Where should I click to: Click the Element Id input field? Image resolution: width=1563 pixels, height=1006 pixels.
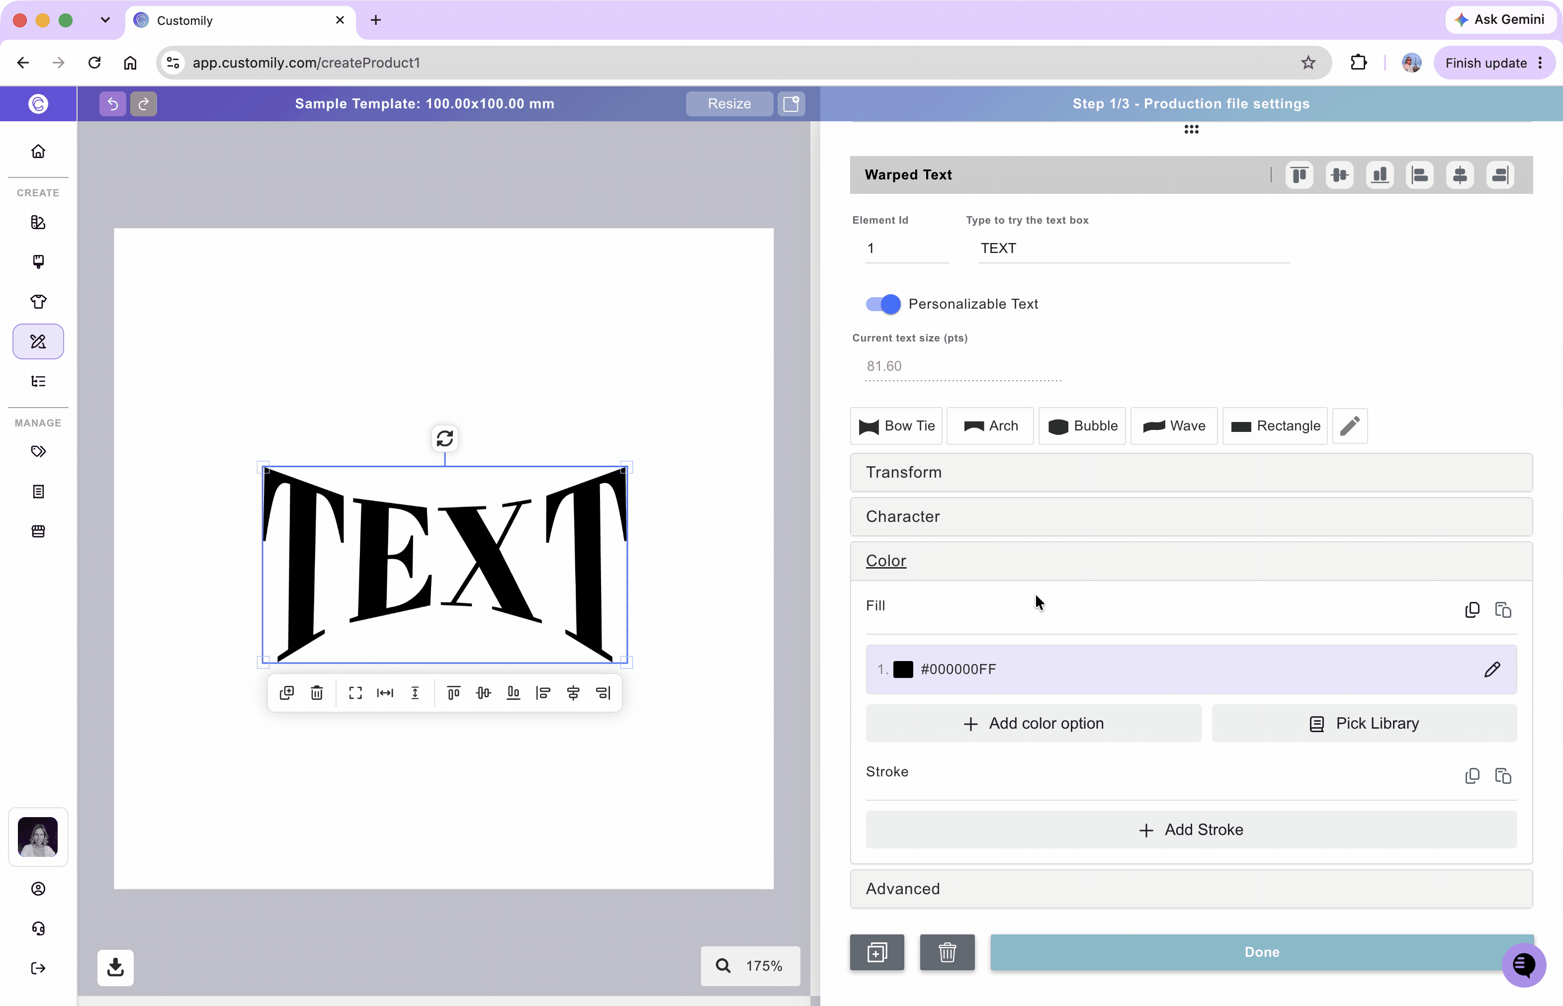pyautogui.click(x=906, y=248)
